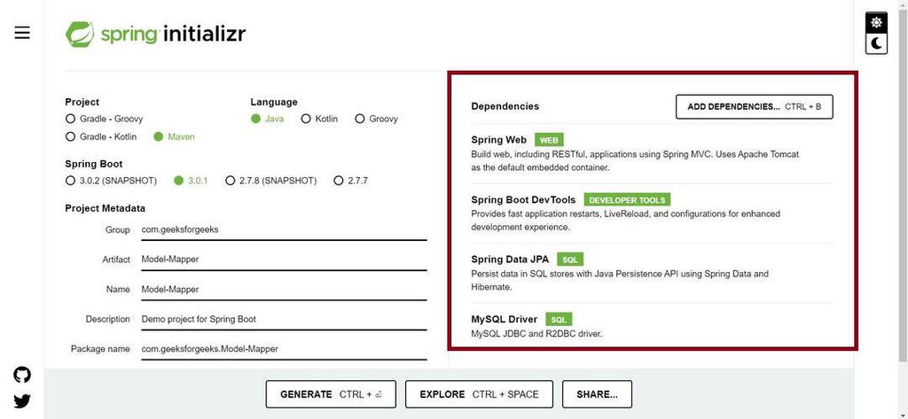Focus the Artifact text field
The height and width of the screenshot is (419, 908).
point(282,260)
